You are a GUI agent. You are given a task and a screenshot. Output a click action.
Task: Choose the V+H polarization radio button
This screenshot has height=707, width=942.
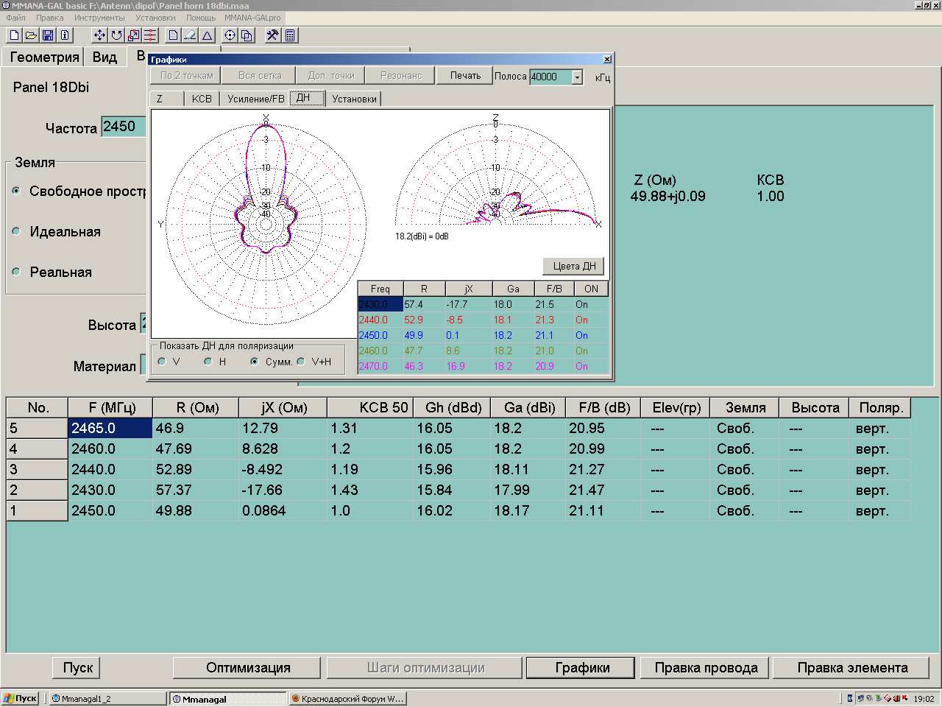tap(301, 362)
